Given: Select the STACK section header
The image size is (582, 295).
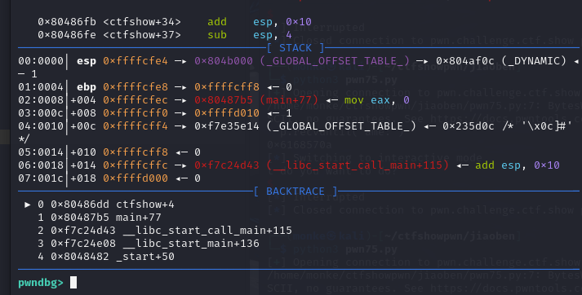Looking at the screenshot, I should tap(295, 48).
